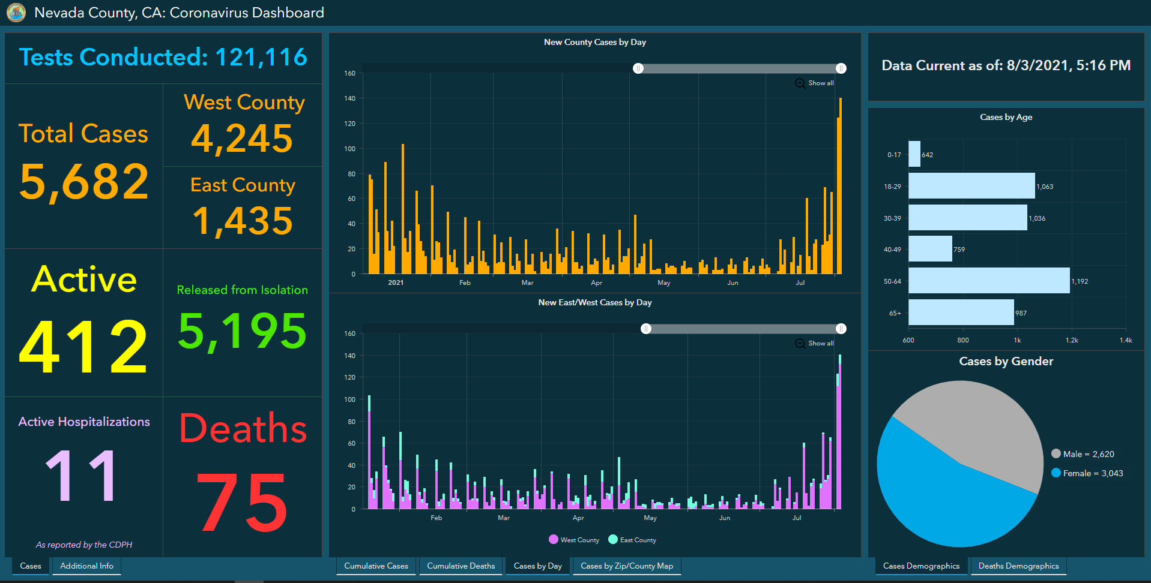The image size is (1151, 583).
Task: Select the Cases by Day tab
Action: click(x=538, y=566)
